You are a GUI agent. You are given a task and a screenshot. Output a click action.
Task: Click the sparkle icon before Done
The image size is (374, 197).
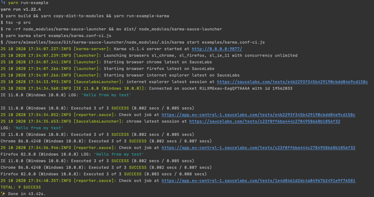(3, 194)
